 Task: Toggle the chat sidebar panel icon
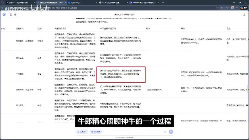pyautogui.click(x=11, y=14)
